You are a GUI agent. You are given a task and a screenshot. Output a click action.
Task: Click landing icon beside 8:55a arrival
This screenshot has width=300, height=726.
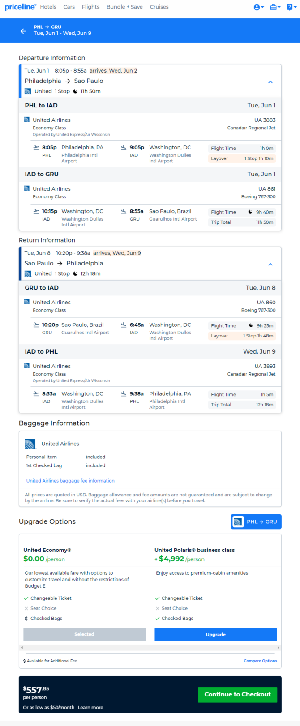(x=124, y=211)
